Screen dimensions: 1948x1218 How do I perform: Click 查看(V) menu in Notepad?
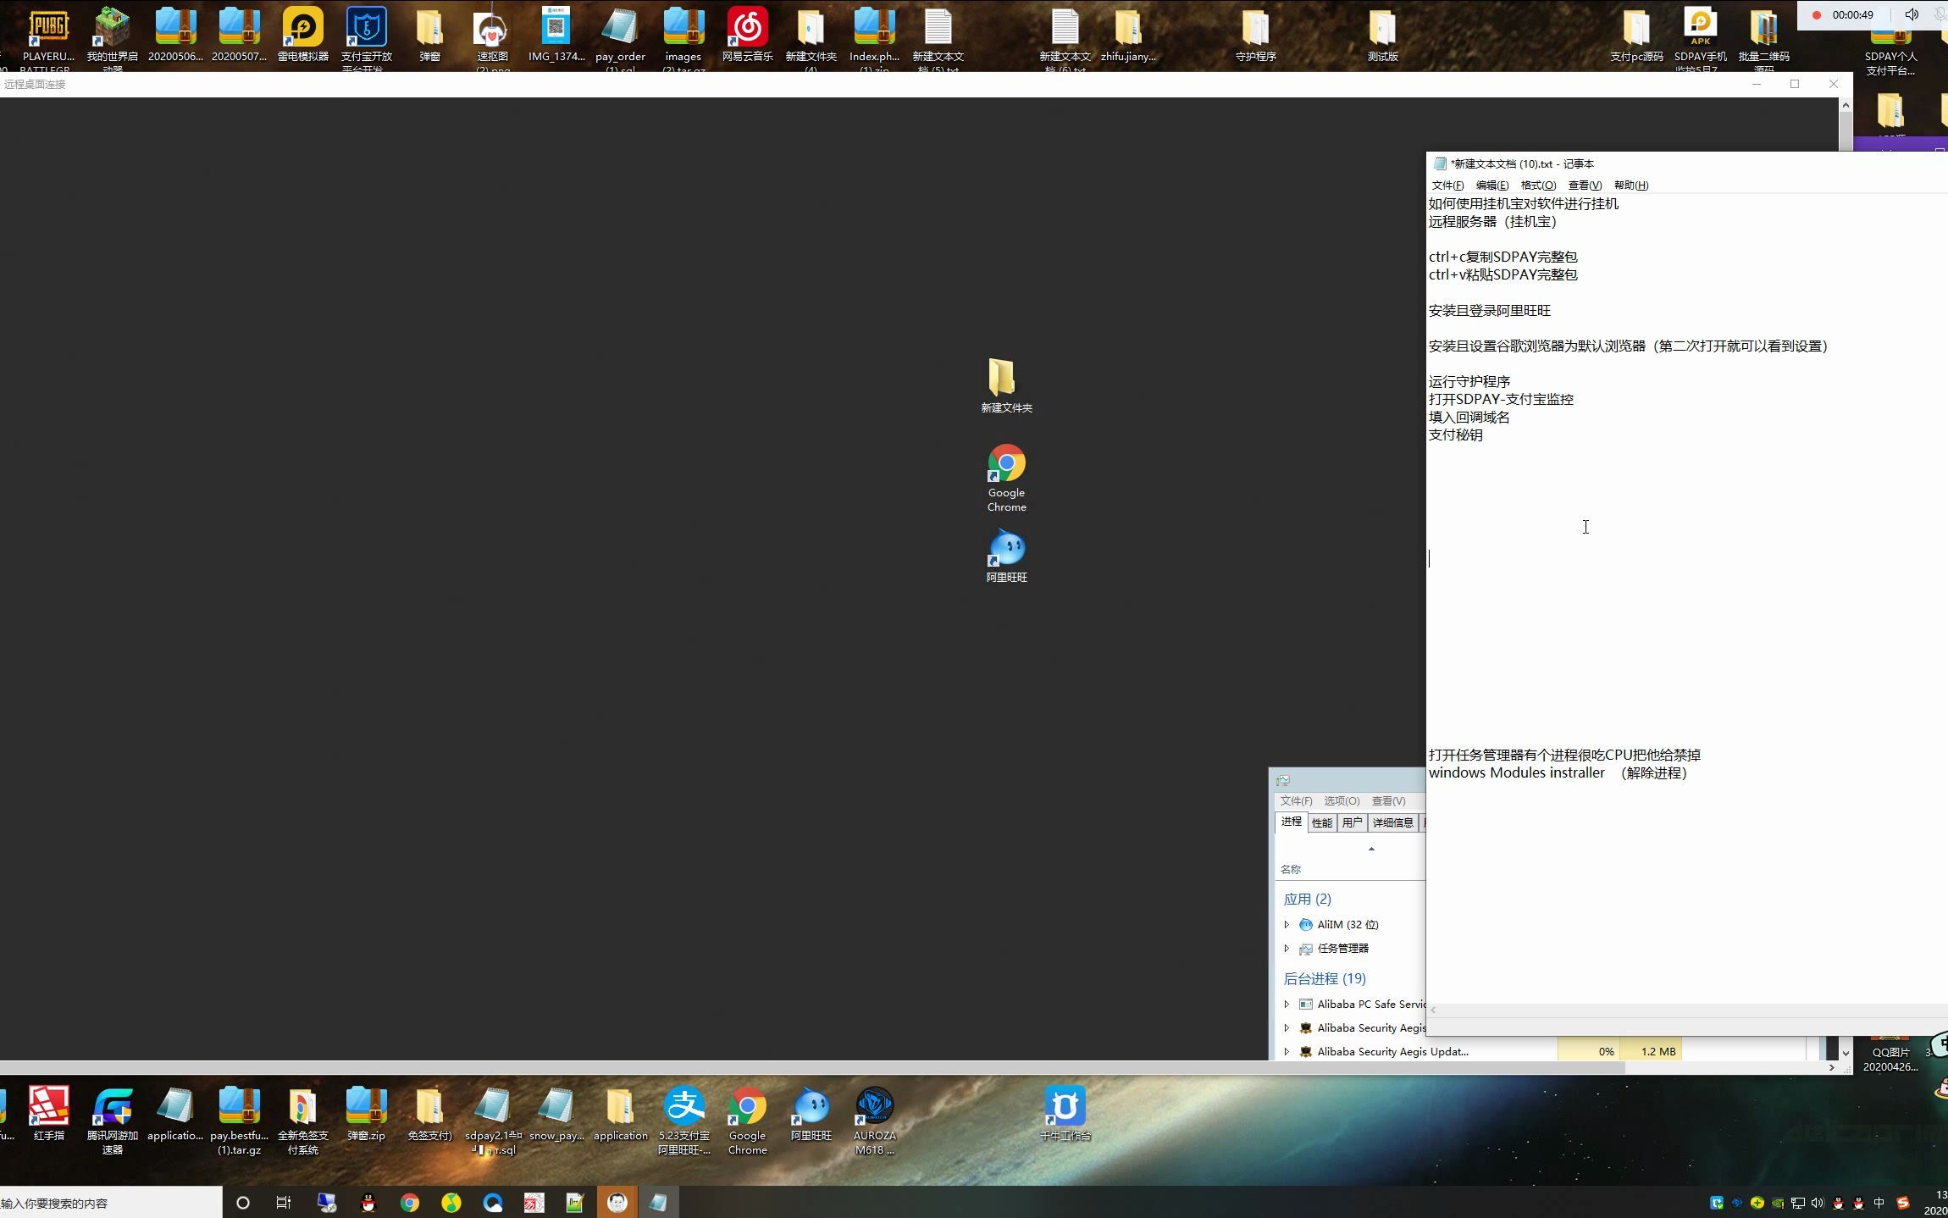tap(1580, 184)
